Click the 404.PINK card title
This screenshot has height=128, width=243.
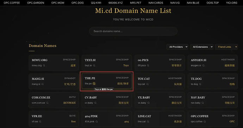(91, 116)
